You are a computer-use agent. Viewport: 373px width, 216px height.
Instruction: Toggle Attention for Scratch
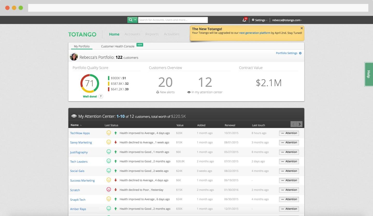pyautogui.click(x=289, y=190)
